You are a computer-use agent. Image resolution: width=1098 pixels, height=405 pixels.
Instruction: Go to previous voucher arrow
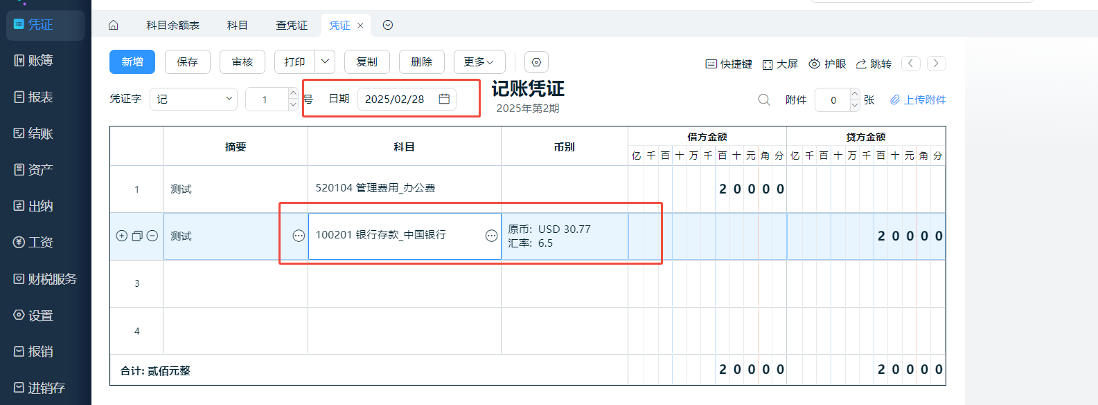911,64
